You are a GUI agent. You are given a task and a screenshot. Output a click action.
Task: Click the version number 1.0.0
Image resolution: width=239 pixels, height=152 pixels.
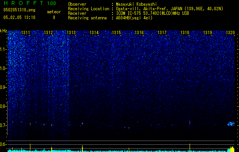tap(52, 3)
